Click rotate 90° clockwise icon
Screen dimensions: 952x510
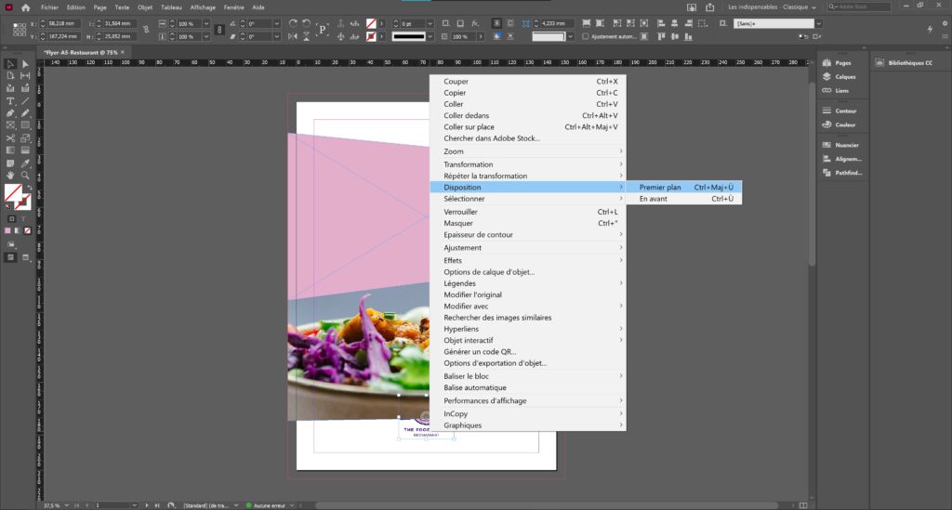293,23
